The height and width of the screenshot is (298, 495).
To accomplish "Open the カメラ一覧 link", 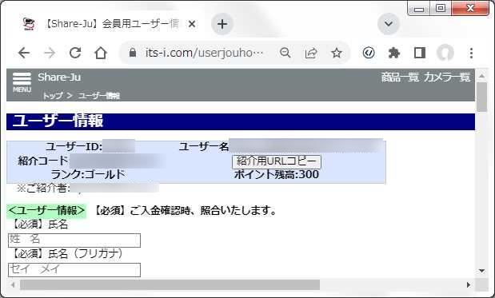I will tap(447, 77).
